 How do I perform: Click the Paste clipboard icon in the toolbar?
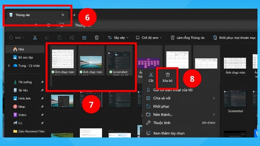[x=60, y=38]
